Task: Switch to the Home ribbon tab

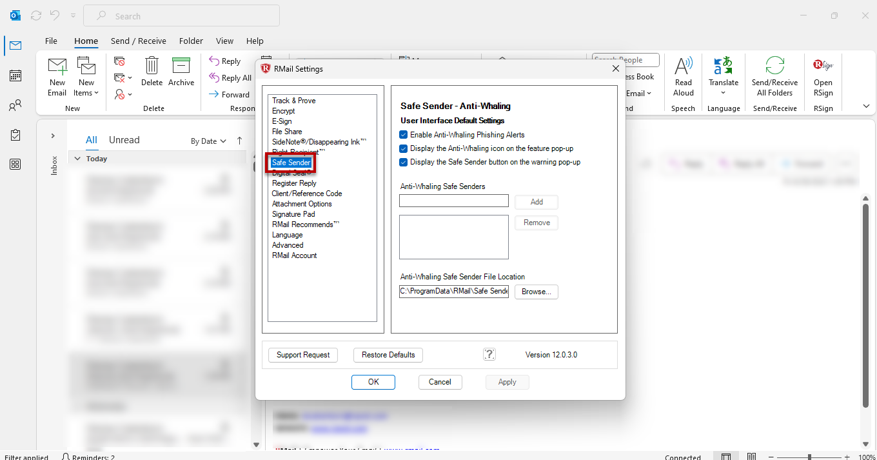Action: (86, 41)
